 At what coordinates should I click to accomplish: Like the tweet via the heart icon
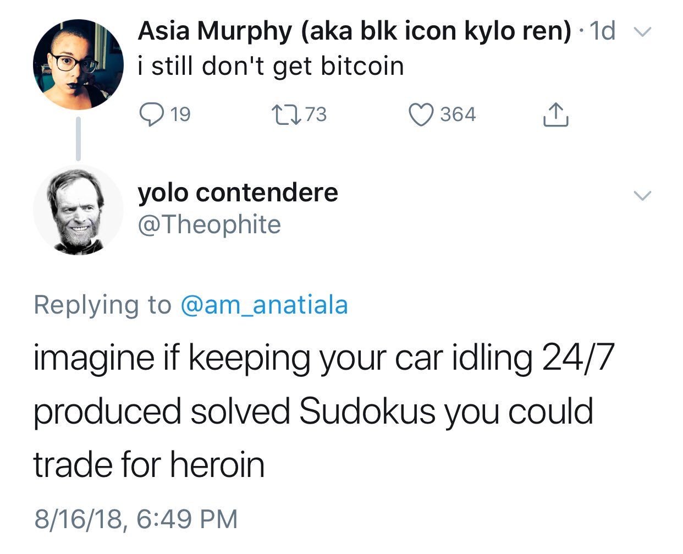pos(421,114)
